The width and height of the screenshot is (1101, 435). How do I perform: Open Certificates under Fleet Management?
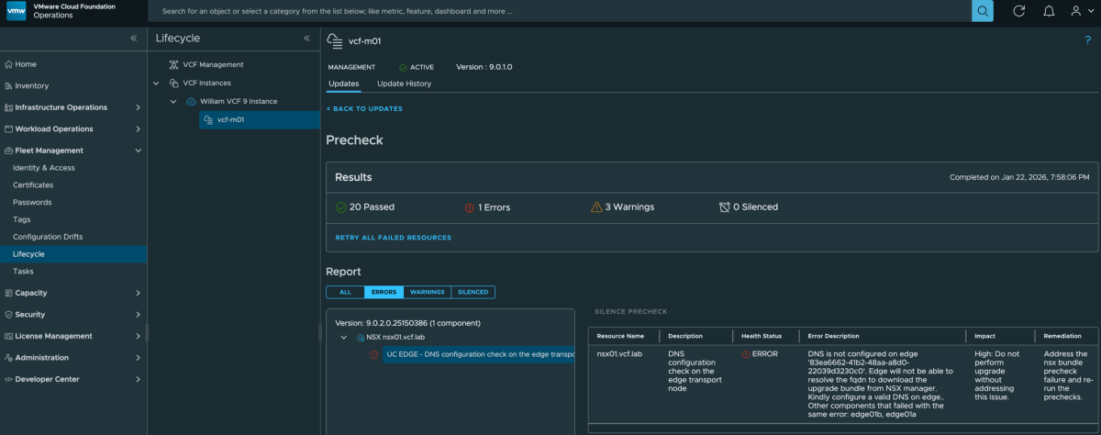pyautogui.click(x=33, y=185)
